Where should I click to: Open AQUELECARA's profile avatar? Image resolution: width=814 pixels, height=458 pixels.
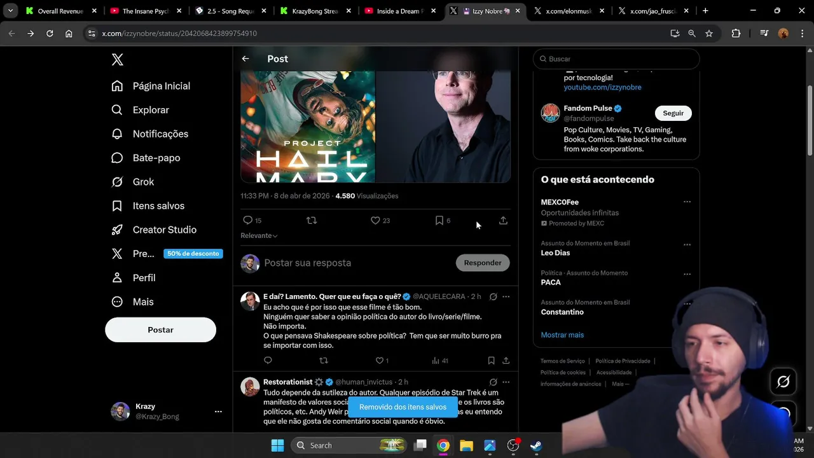pos(250,301)
